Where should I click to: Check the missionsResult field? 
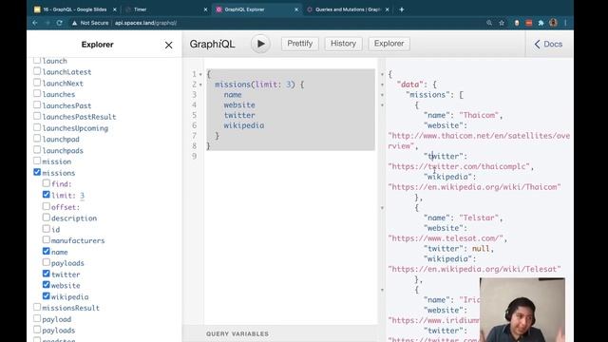[37, 307]
